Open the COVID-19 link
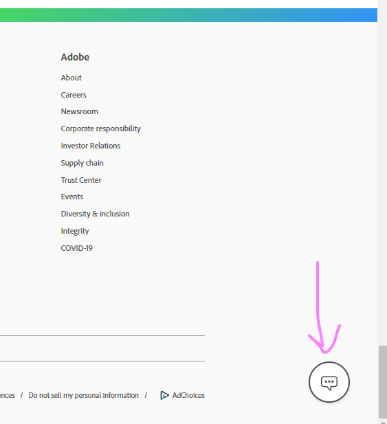 (x=77, y=248)
